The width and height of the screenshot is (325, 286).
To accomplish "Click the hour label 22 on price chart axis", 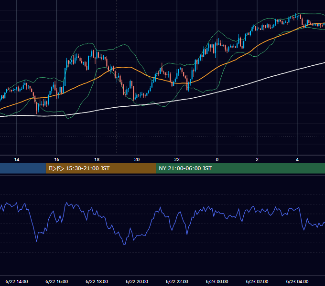I will (177, 160).
